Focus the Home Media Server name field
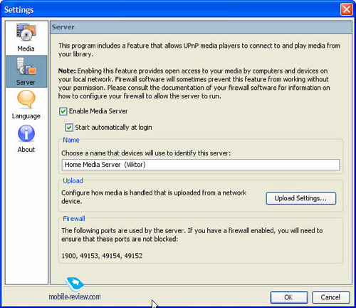The height and width of the screenshot is (308, 356). 201,165
